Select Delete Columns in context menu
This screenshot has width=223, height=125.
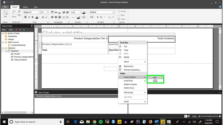130,84
